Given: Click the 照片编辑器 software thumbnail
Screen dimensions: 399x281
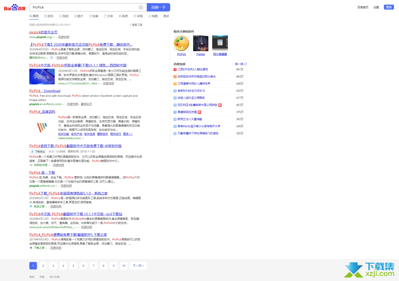Looking at the screenshot, I should (220, 43).
